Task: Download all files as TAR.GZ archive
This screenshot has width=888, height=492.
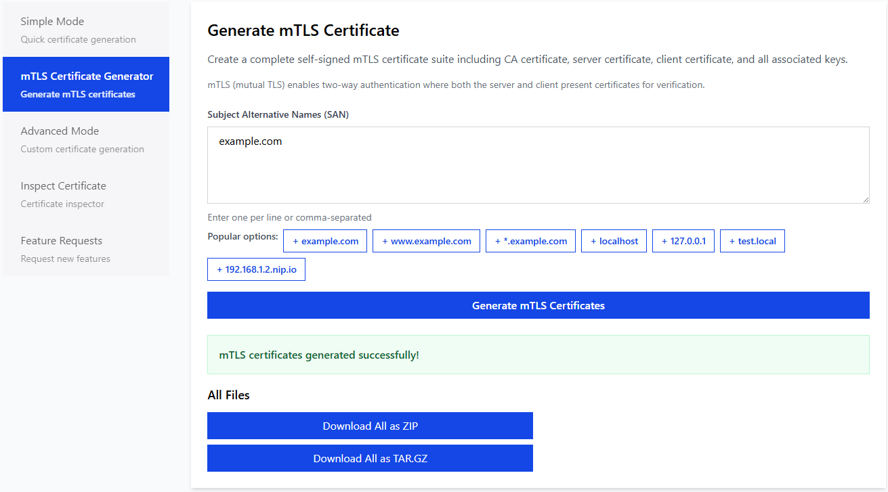Action: tap(370, 458)
